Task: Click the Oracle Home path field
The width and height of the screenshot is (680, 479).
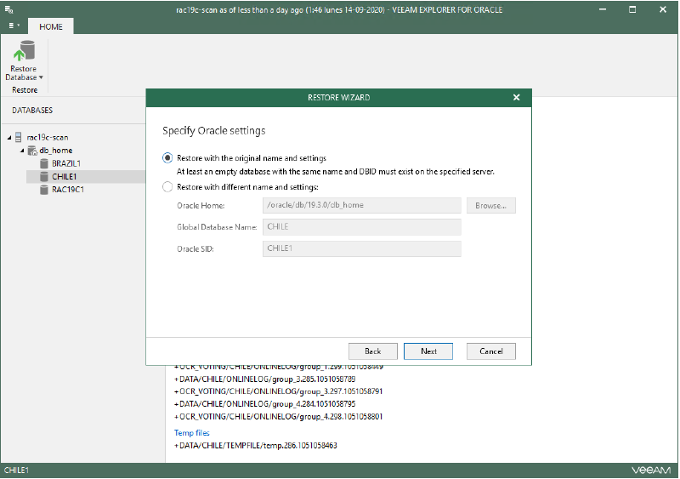Action: pyautogui.click(x=362, y=205)
